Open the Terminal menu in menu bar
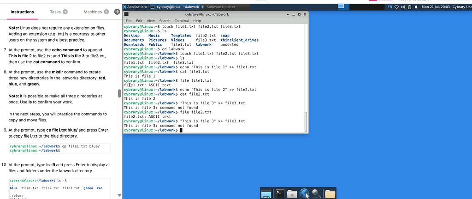 tap(181, 21)
